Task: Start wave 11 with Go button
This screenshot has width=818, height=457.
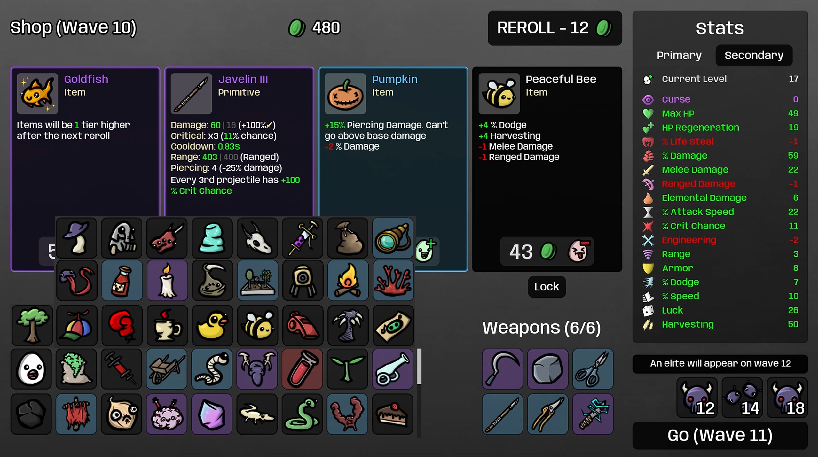Action: (x=720, y=435)
